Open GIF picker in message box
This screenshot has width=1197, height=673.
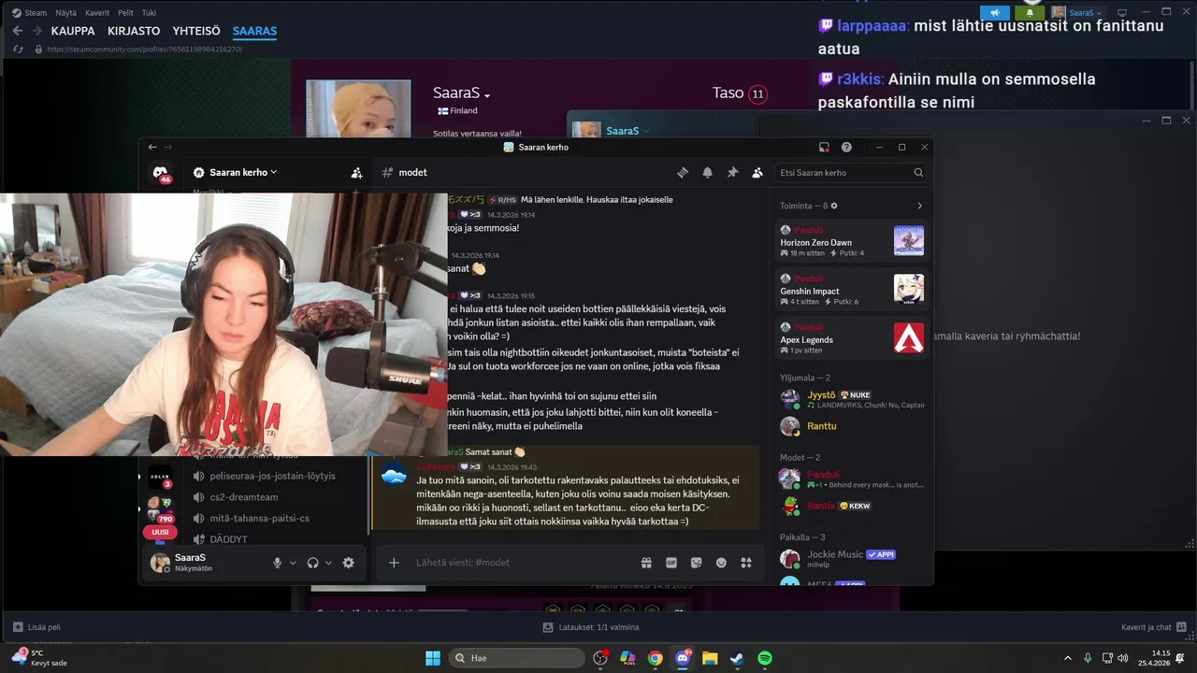coord(671,563)
